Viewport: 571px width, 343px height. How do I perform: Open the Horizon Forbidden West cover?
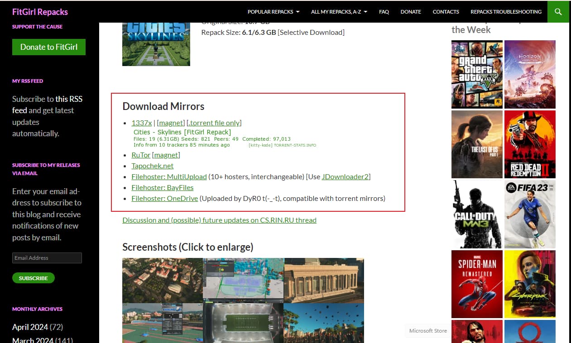(x=530, y=74)
